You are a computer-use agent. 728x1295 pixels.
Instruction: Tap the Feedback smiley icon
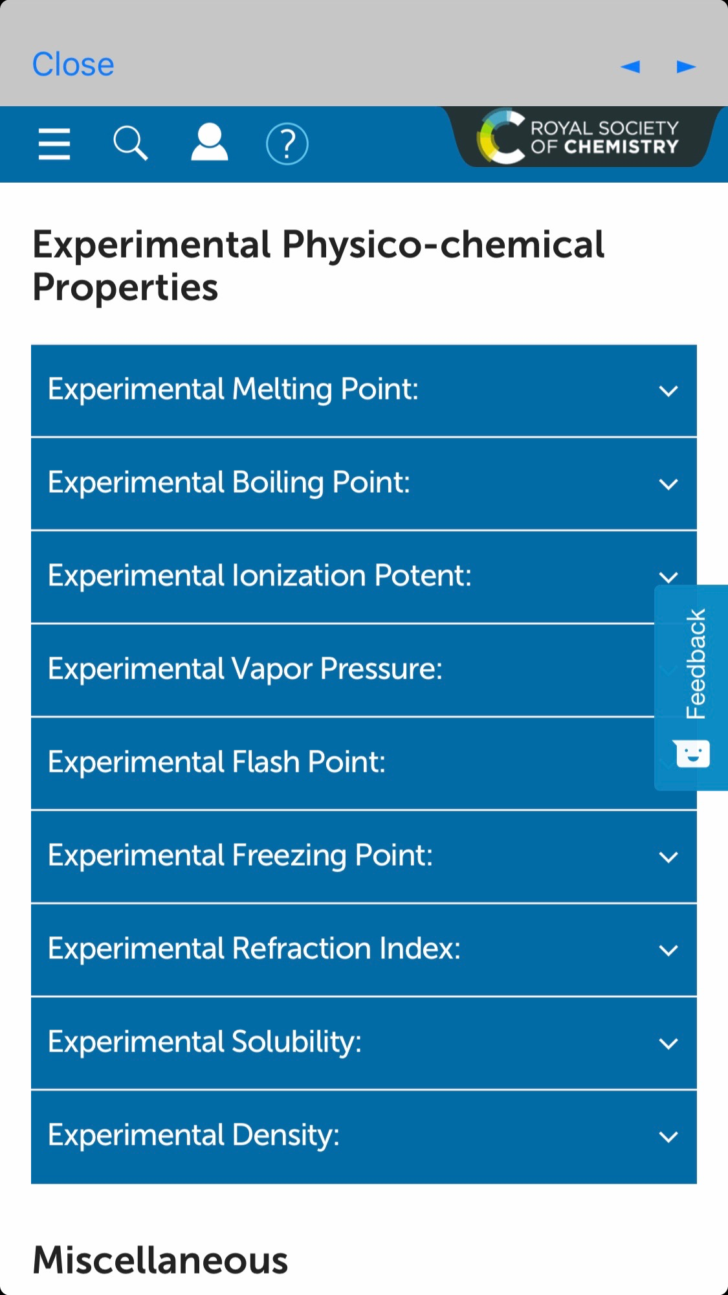tap(692, 754)
